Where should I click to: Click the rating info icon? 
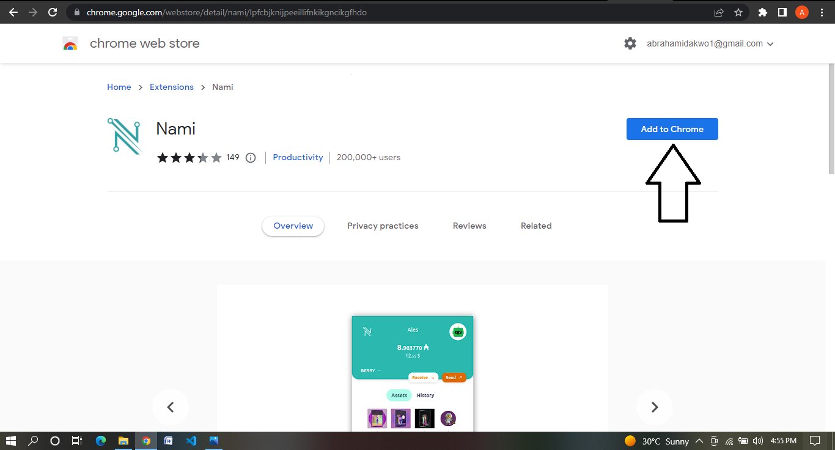click(x=251, y=158)
